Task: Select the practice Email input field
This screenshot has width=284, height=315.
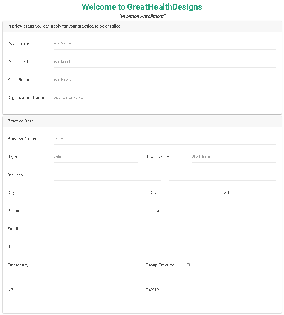Action: click(165, 229)
